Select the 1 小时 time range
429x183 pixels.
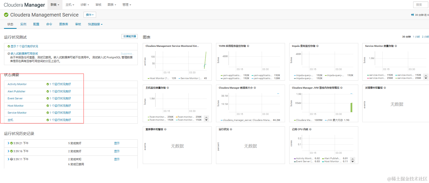[x=416, y=37]
